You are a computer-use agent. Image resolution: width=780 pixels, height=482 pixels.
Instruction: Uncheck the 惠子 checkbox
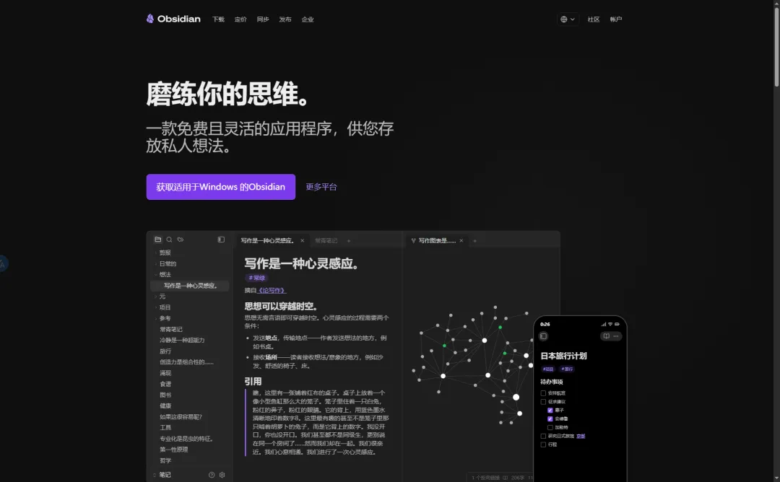pyautogui.click(x=550, y=411)
